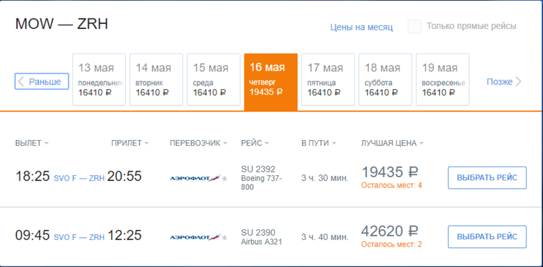Sort flights by В пути duration
543x267 pixels.
click(x=319, y=143)
